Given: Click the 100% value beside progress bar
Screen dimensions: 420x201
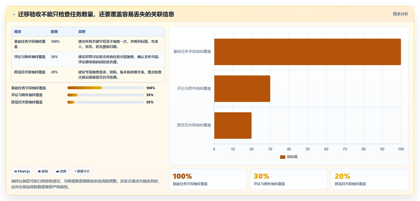Looking at the screenshot, I should (151, 88).
